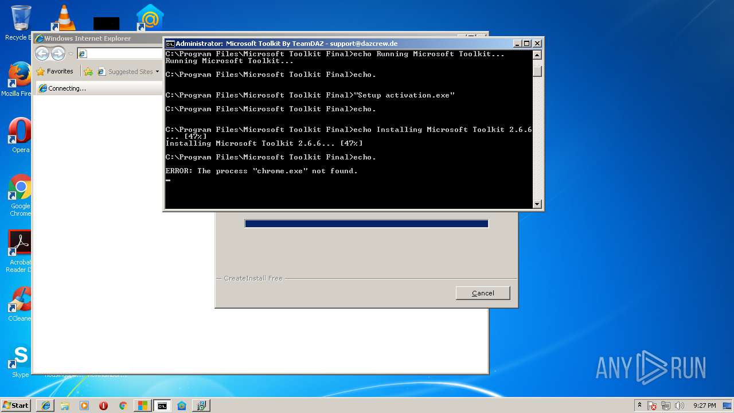Open the volume speaker tray icon

point(680,406)
